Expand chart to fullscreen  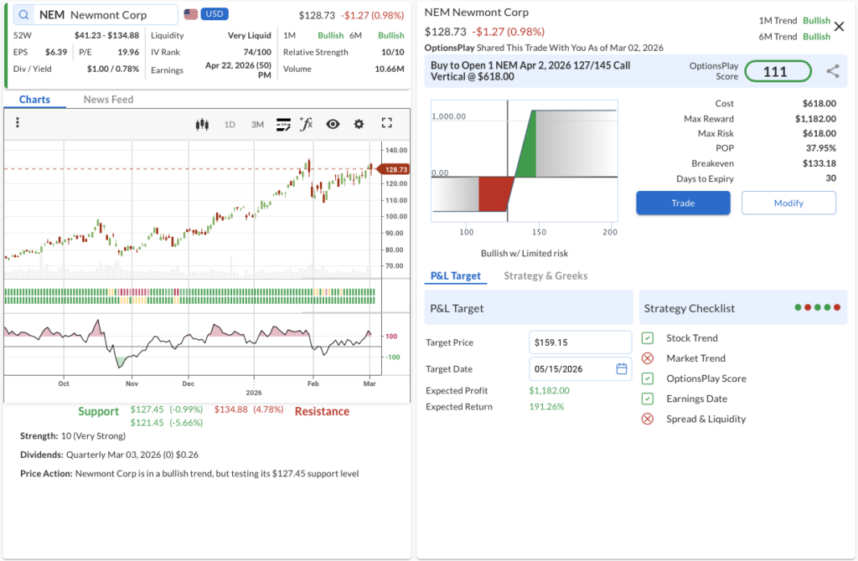tap(386, 123)
